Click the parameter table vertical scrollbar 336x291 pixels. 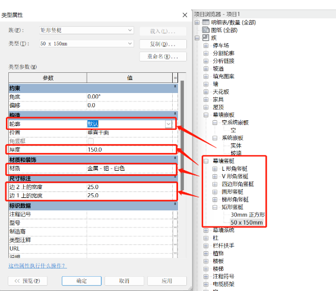(182, 136)
